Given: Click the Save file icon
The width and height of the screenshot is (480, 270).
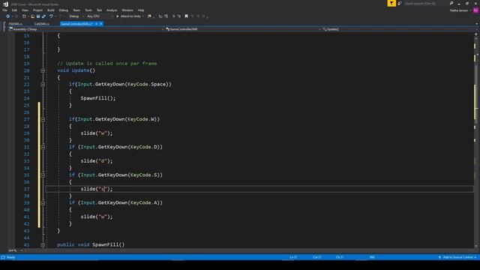Looking at the screenshot, I should click(x=38, y=16).
